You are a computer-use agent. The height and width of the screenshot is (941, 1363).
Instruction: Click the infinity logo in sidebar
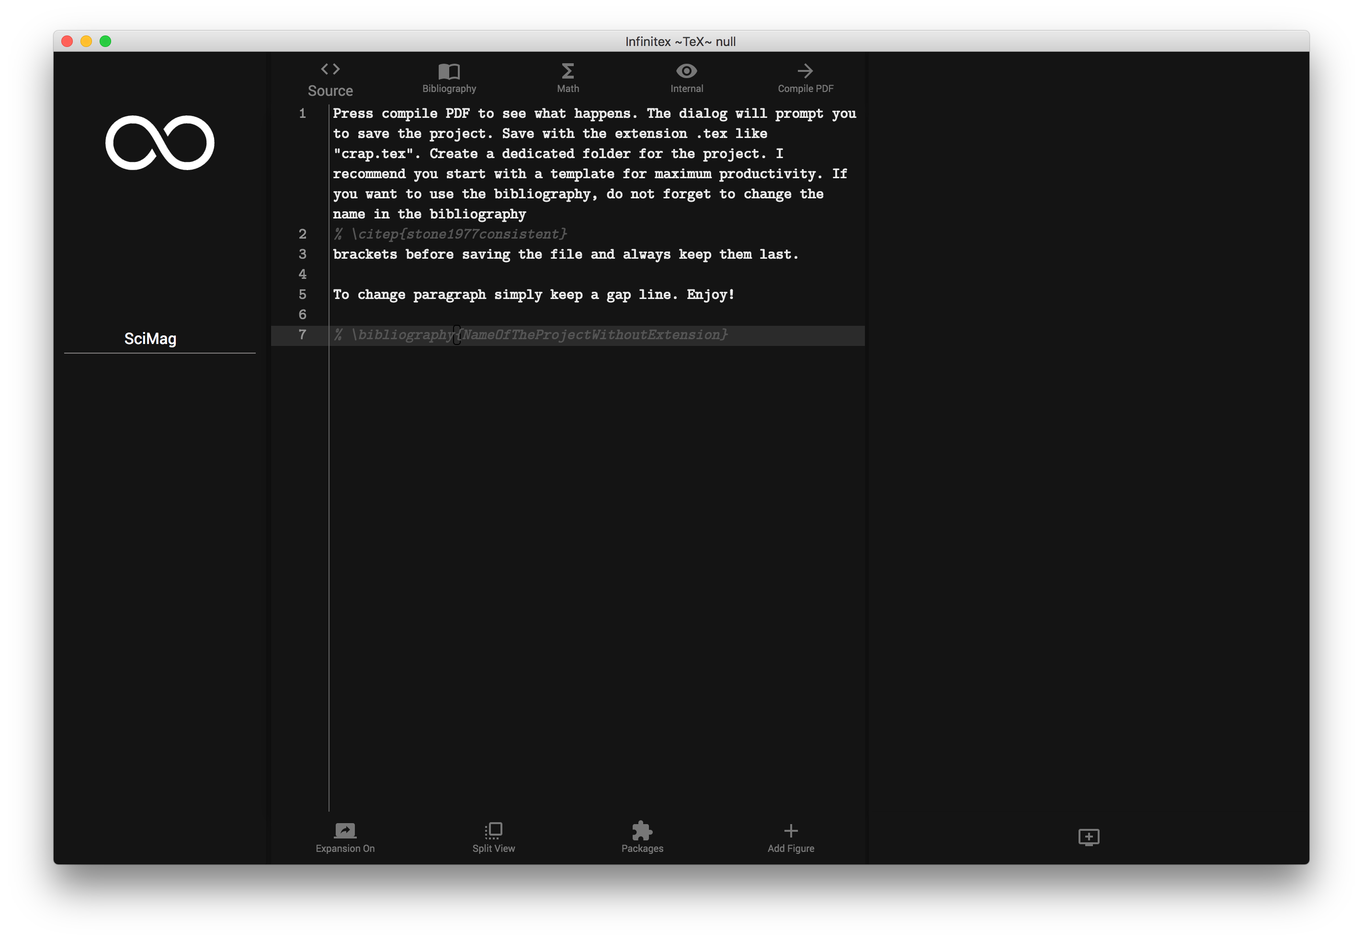159,143
